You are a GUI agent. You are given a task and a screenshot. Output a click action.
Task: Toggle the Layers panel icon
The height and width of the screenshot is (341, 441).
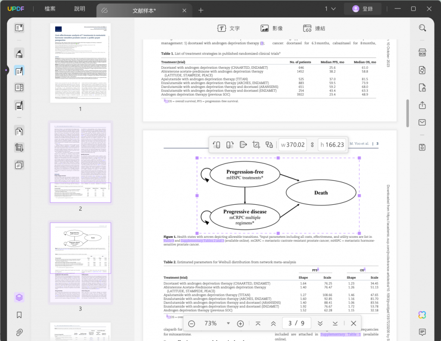point(19,297)
